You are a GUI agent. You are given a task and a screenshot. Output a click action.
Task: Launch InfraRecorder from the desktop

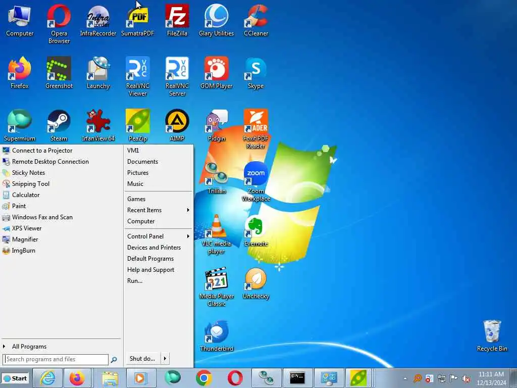[x=98, y=20]
